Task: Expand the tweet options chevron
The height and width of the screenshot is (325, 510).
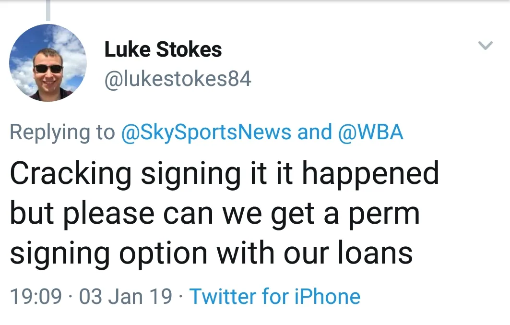Action: (486, 46)
